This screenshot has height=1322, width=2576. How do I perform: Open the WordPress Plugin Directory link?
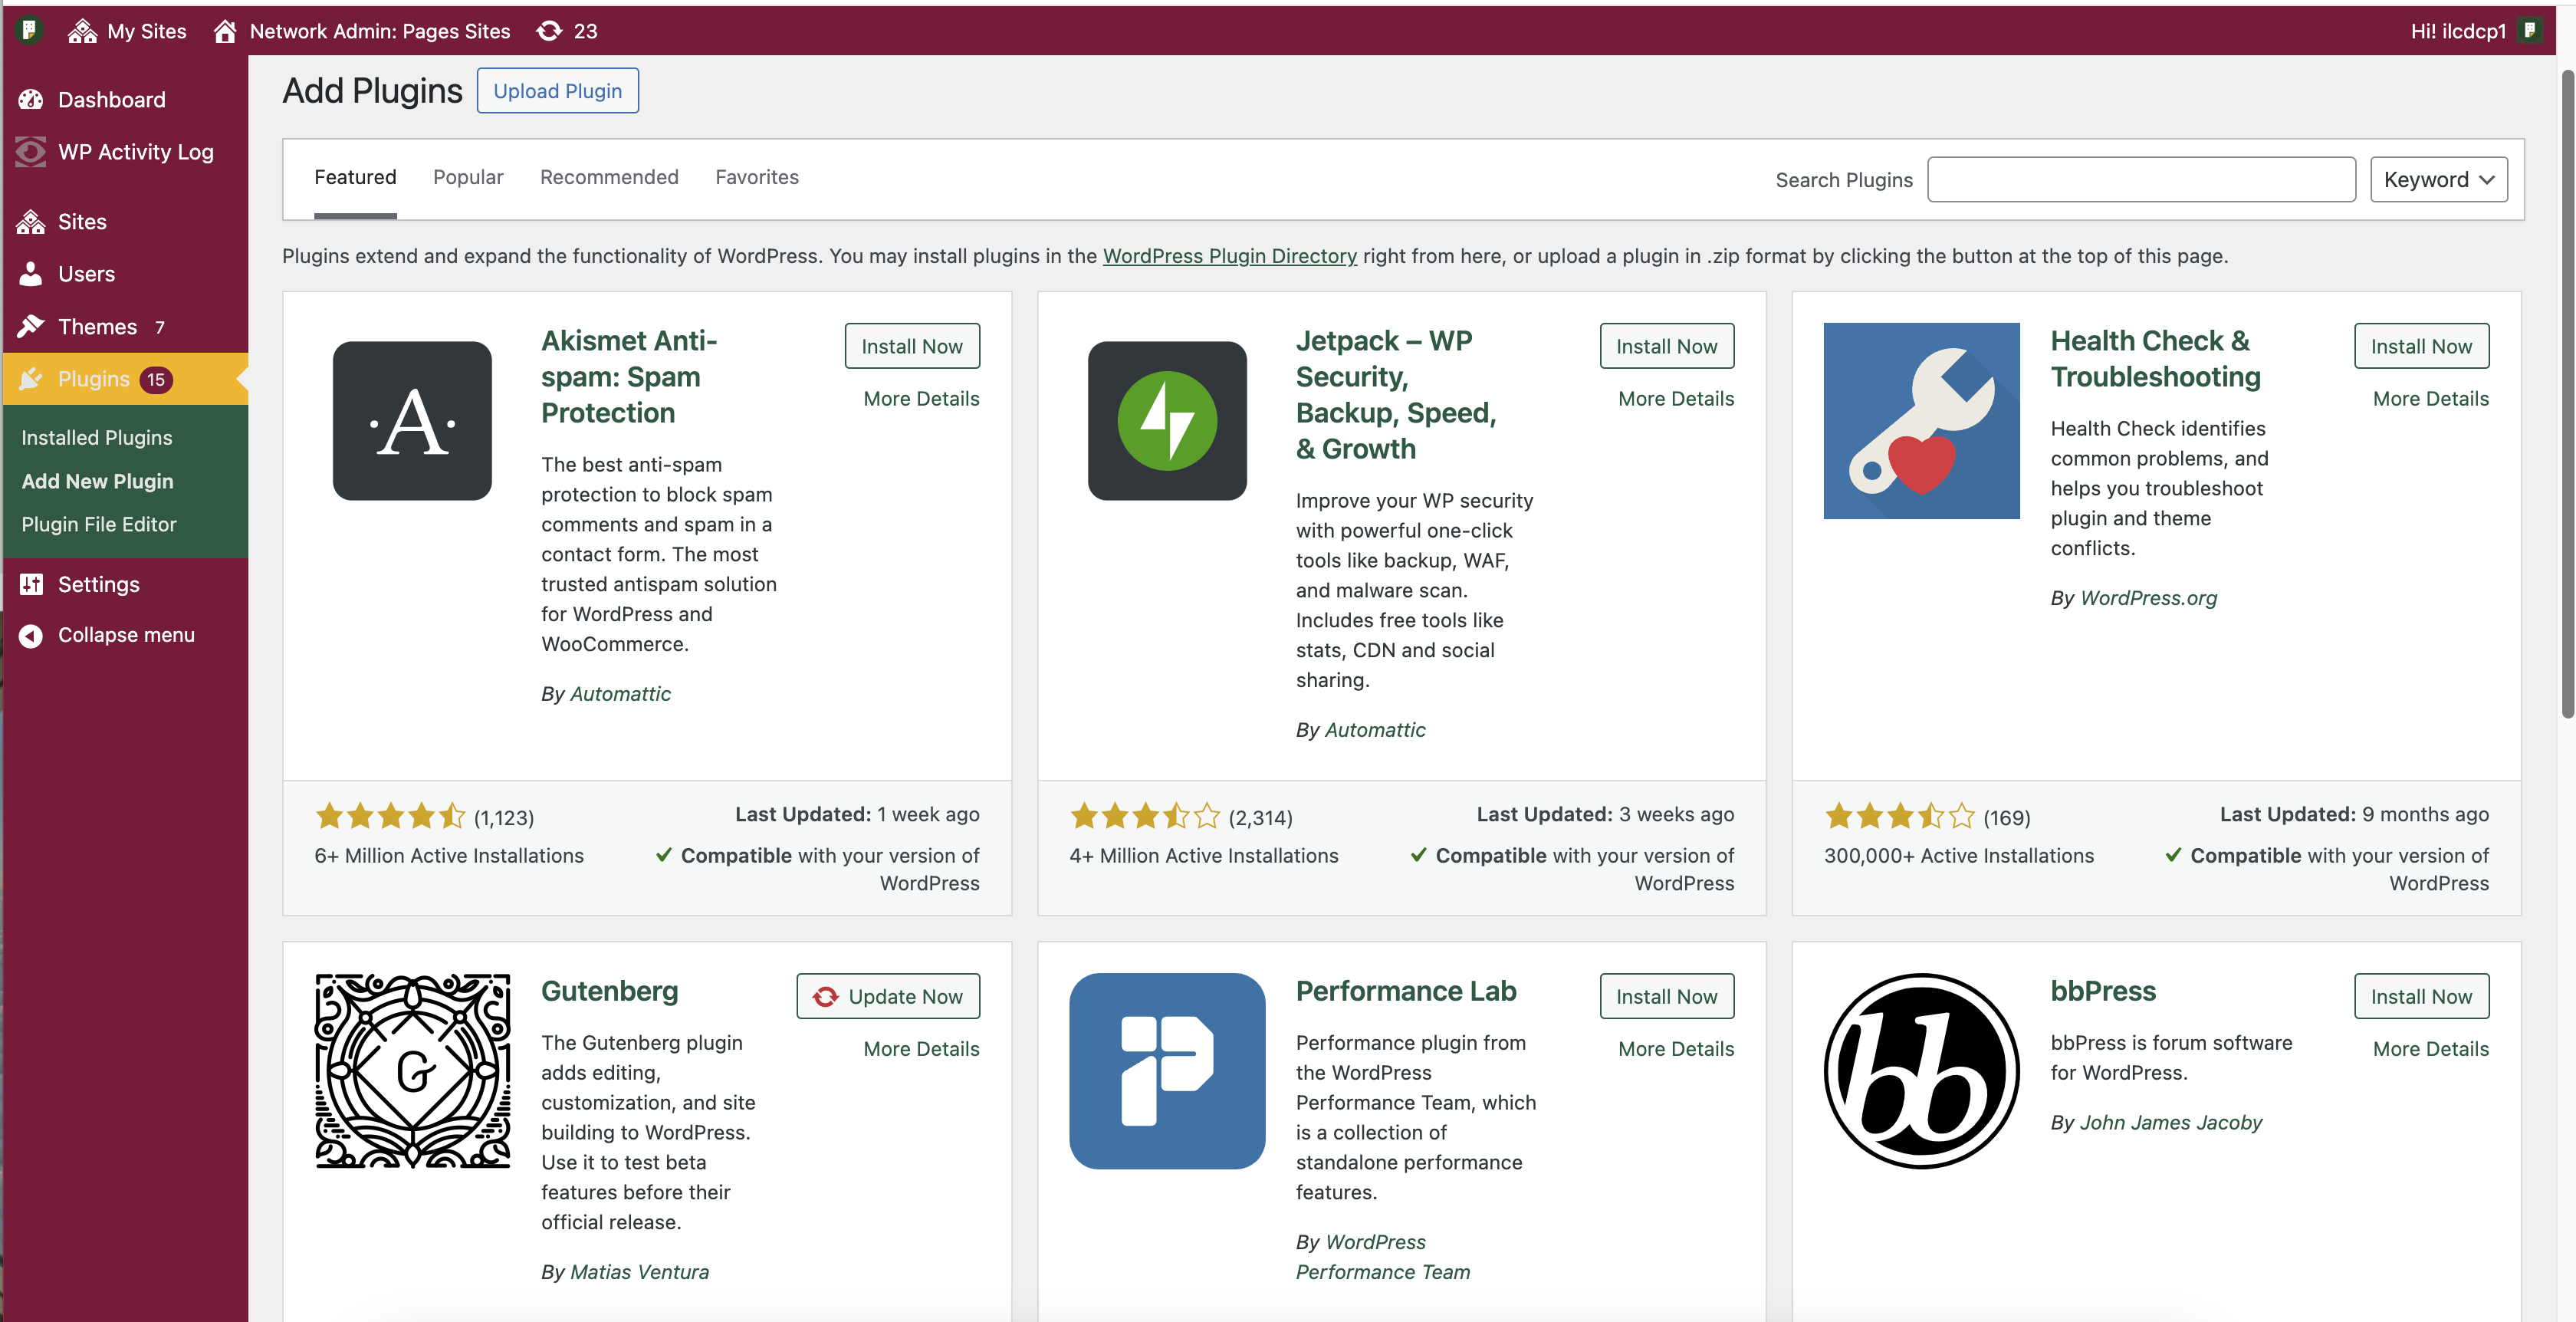pos(1229,256)
